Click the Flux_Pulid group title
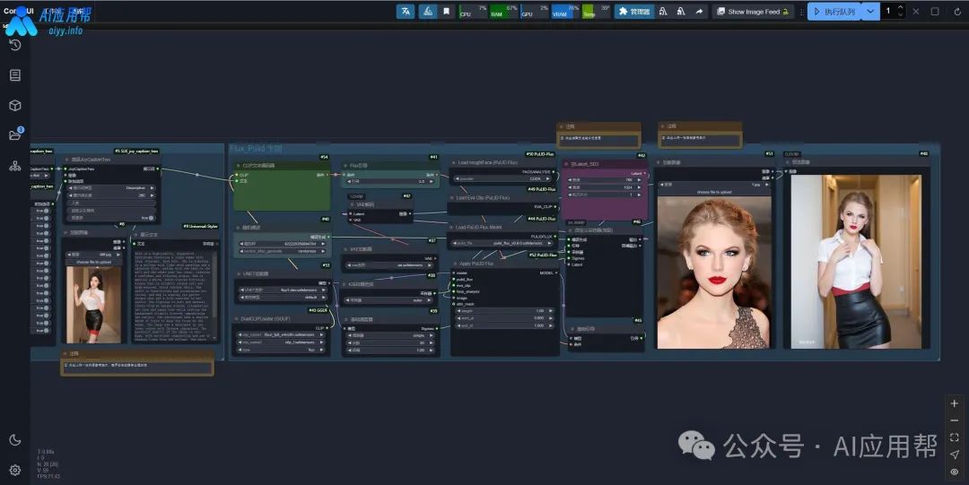Image resolution: width=969 pixels, height=485 pixels. (x=256, y=149)
